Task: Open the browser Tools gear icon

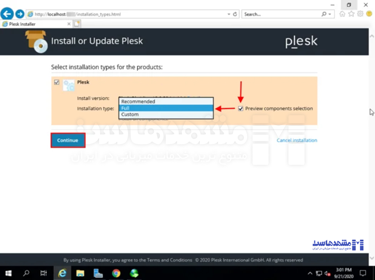Action: (x=360, y=14)
